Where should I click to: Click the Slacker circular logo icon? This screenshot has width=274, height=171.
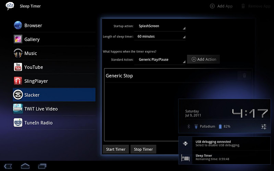point(18,95)
